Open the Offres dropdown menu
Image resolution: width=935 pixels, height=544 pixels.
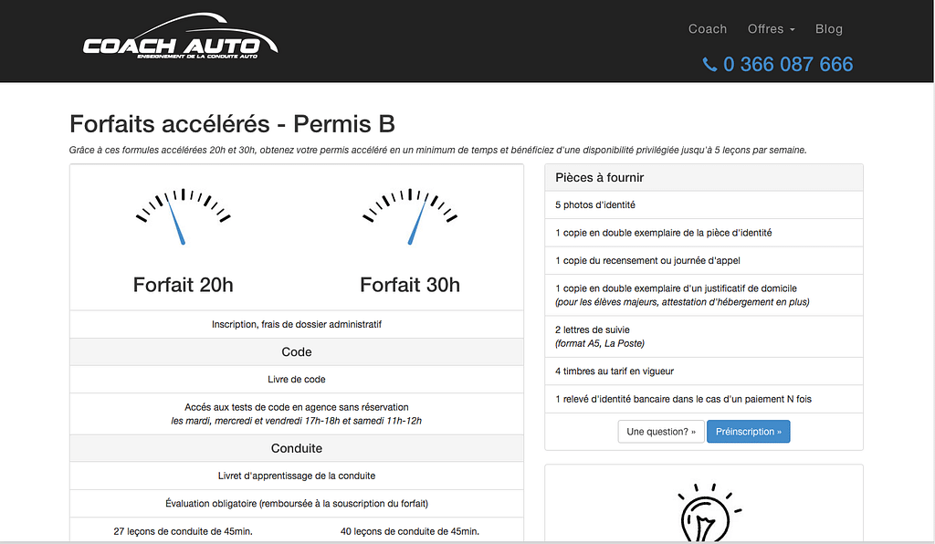pos(771,29)
